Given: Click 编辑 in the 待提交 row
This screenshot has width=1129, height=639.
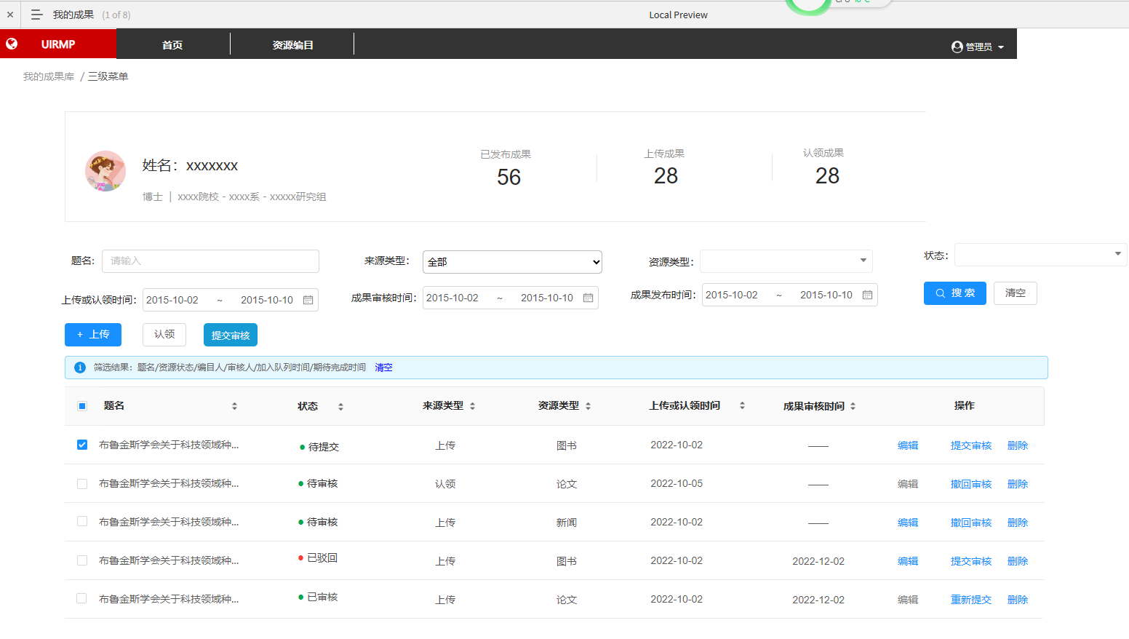Looking at the screenshot, I should click(908, 445).
